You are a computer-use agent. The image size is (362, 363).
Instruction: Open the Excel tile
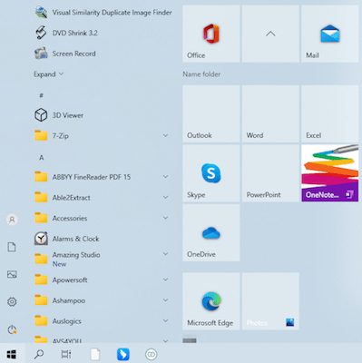coord(329,113)
